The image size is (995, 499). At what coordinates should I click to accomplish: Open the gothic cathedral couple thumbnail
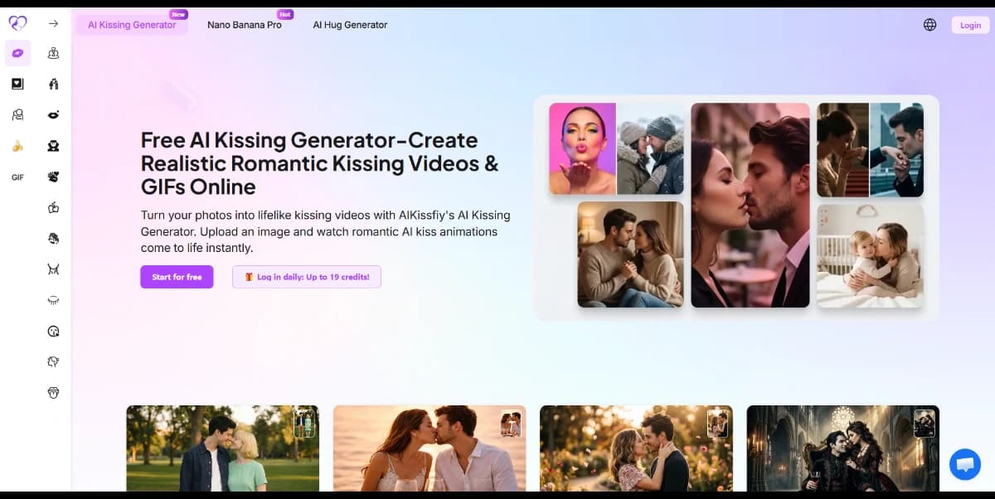pos(842,448)
